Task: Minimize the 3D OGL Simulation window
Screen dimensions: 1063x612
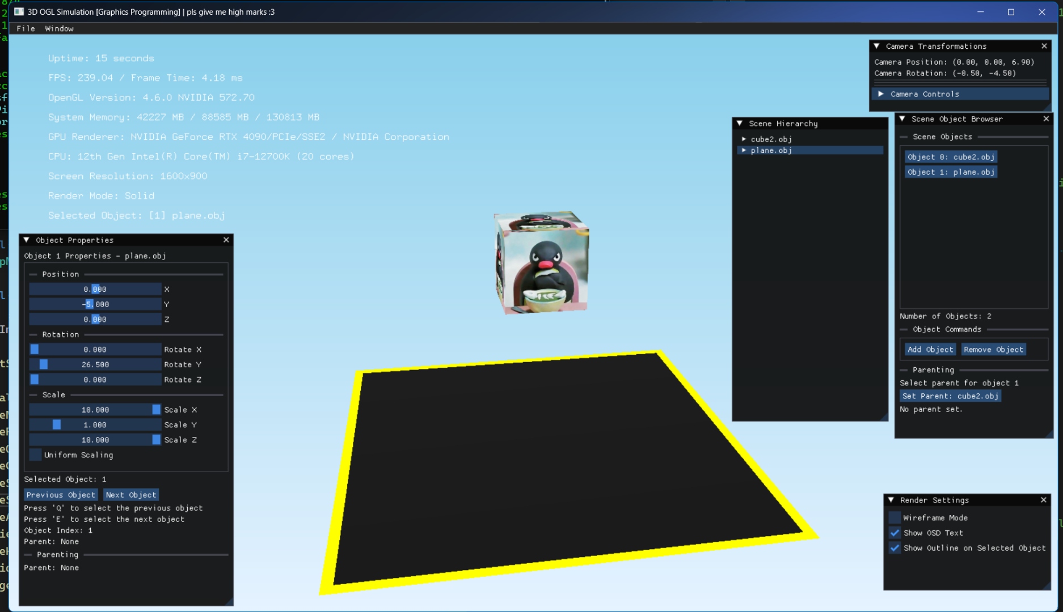Action: (x=981, y=12)
